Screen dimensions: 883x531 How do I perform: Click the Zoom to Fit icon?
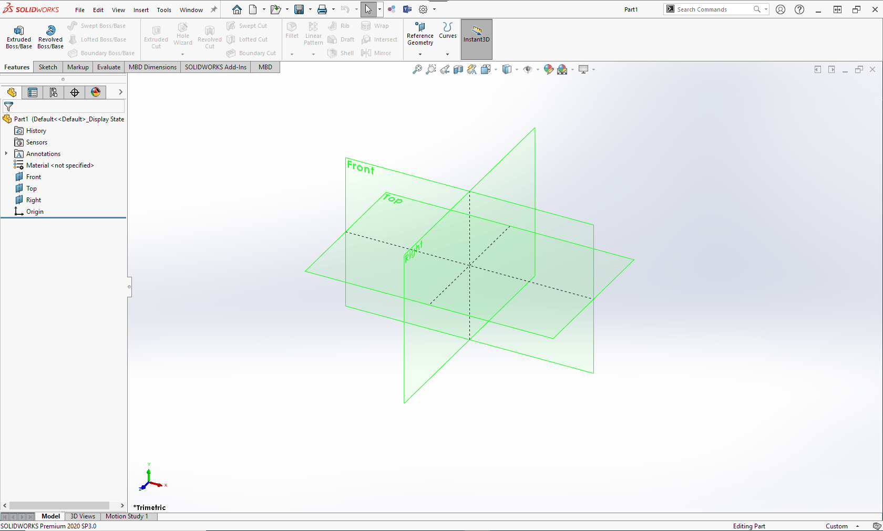point(417,69)
